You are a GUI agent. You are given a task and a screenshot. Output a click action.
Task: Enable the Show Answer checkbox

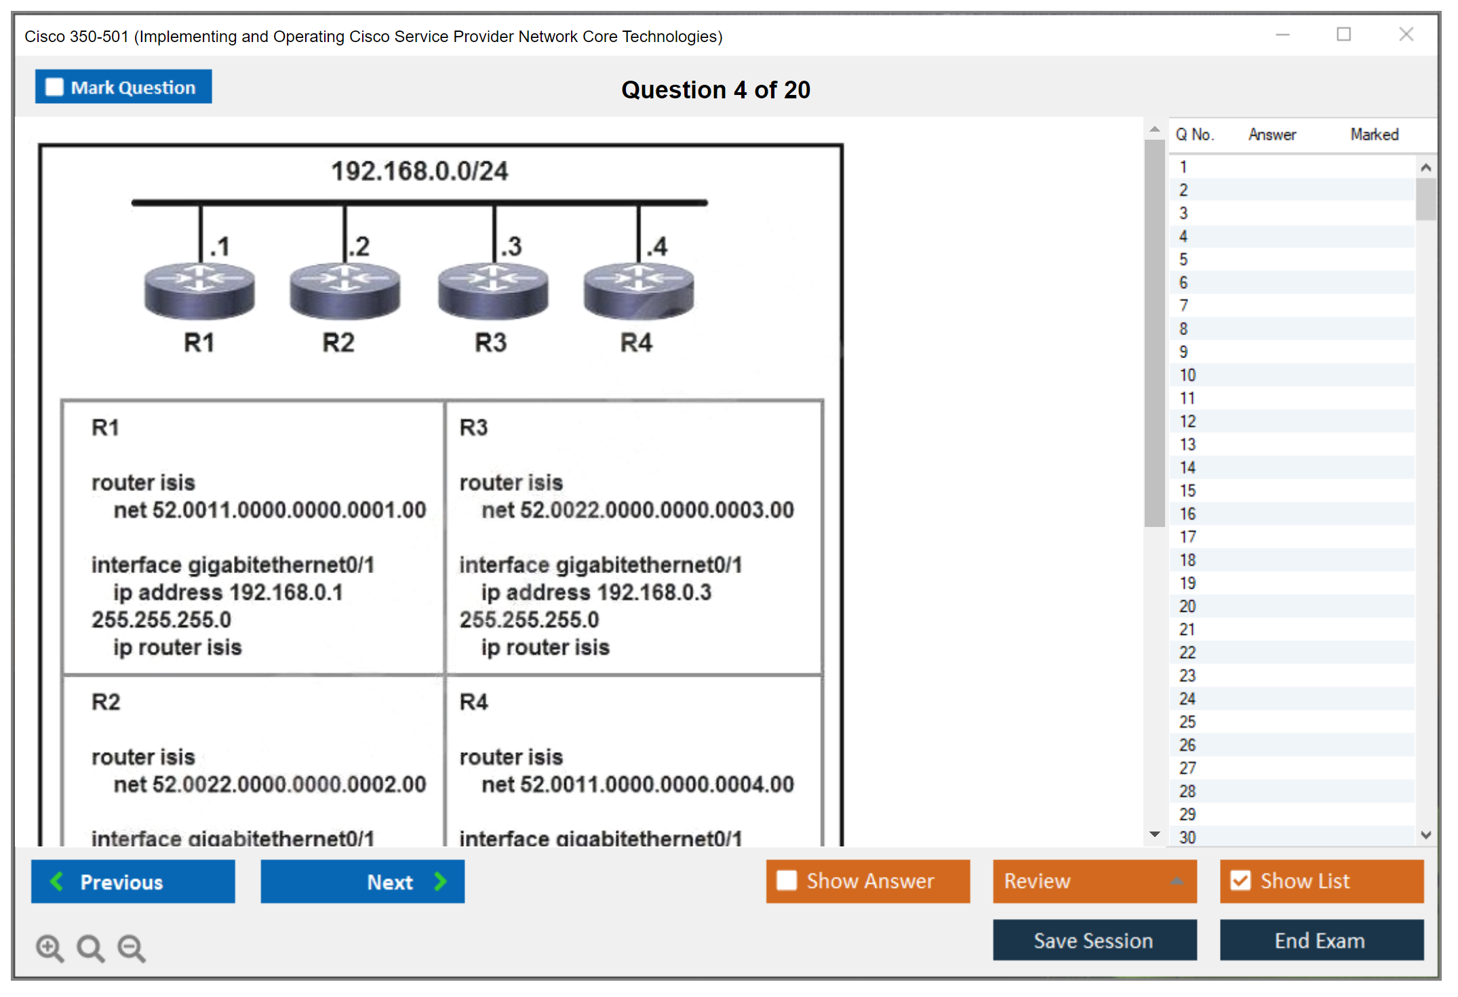click(787, 880)
